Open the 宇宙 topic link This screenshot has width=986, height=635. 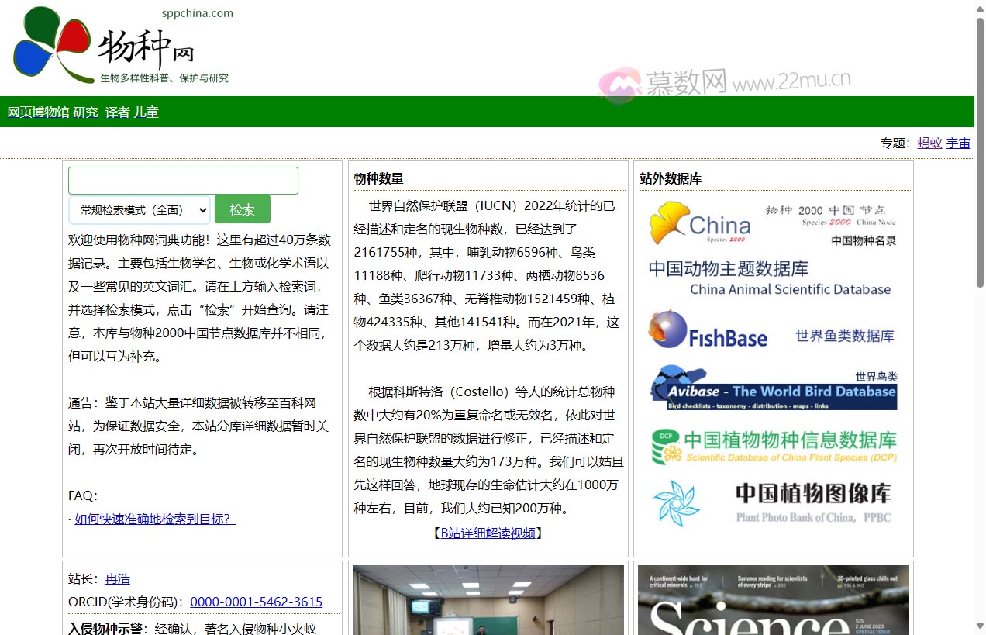[958, 143]
